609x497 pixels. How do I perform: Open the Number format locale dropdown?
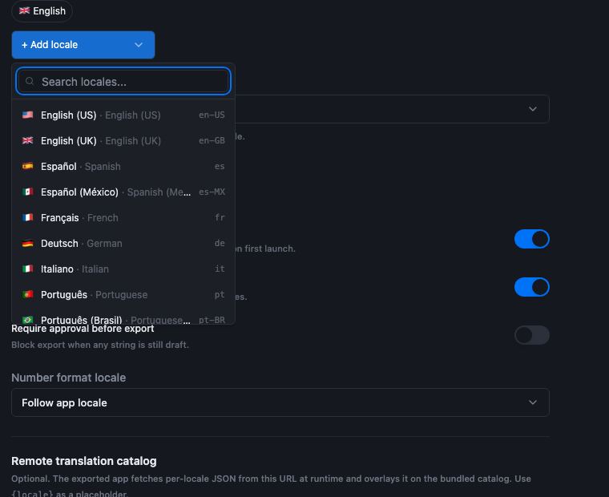tap(280, 402)
